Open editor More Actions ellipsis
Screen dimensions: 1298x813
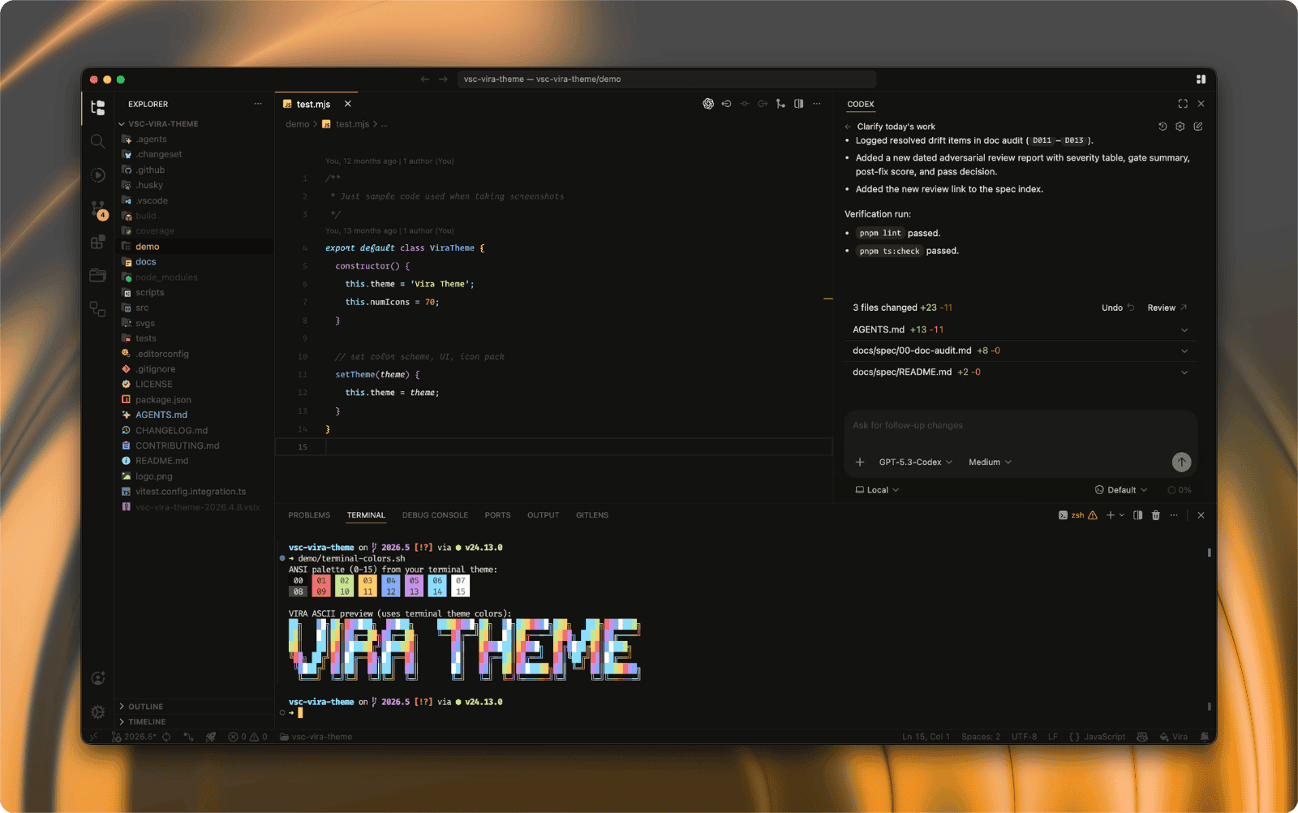(x=817, y=104)
